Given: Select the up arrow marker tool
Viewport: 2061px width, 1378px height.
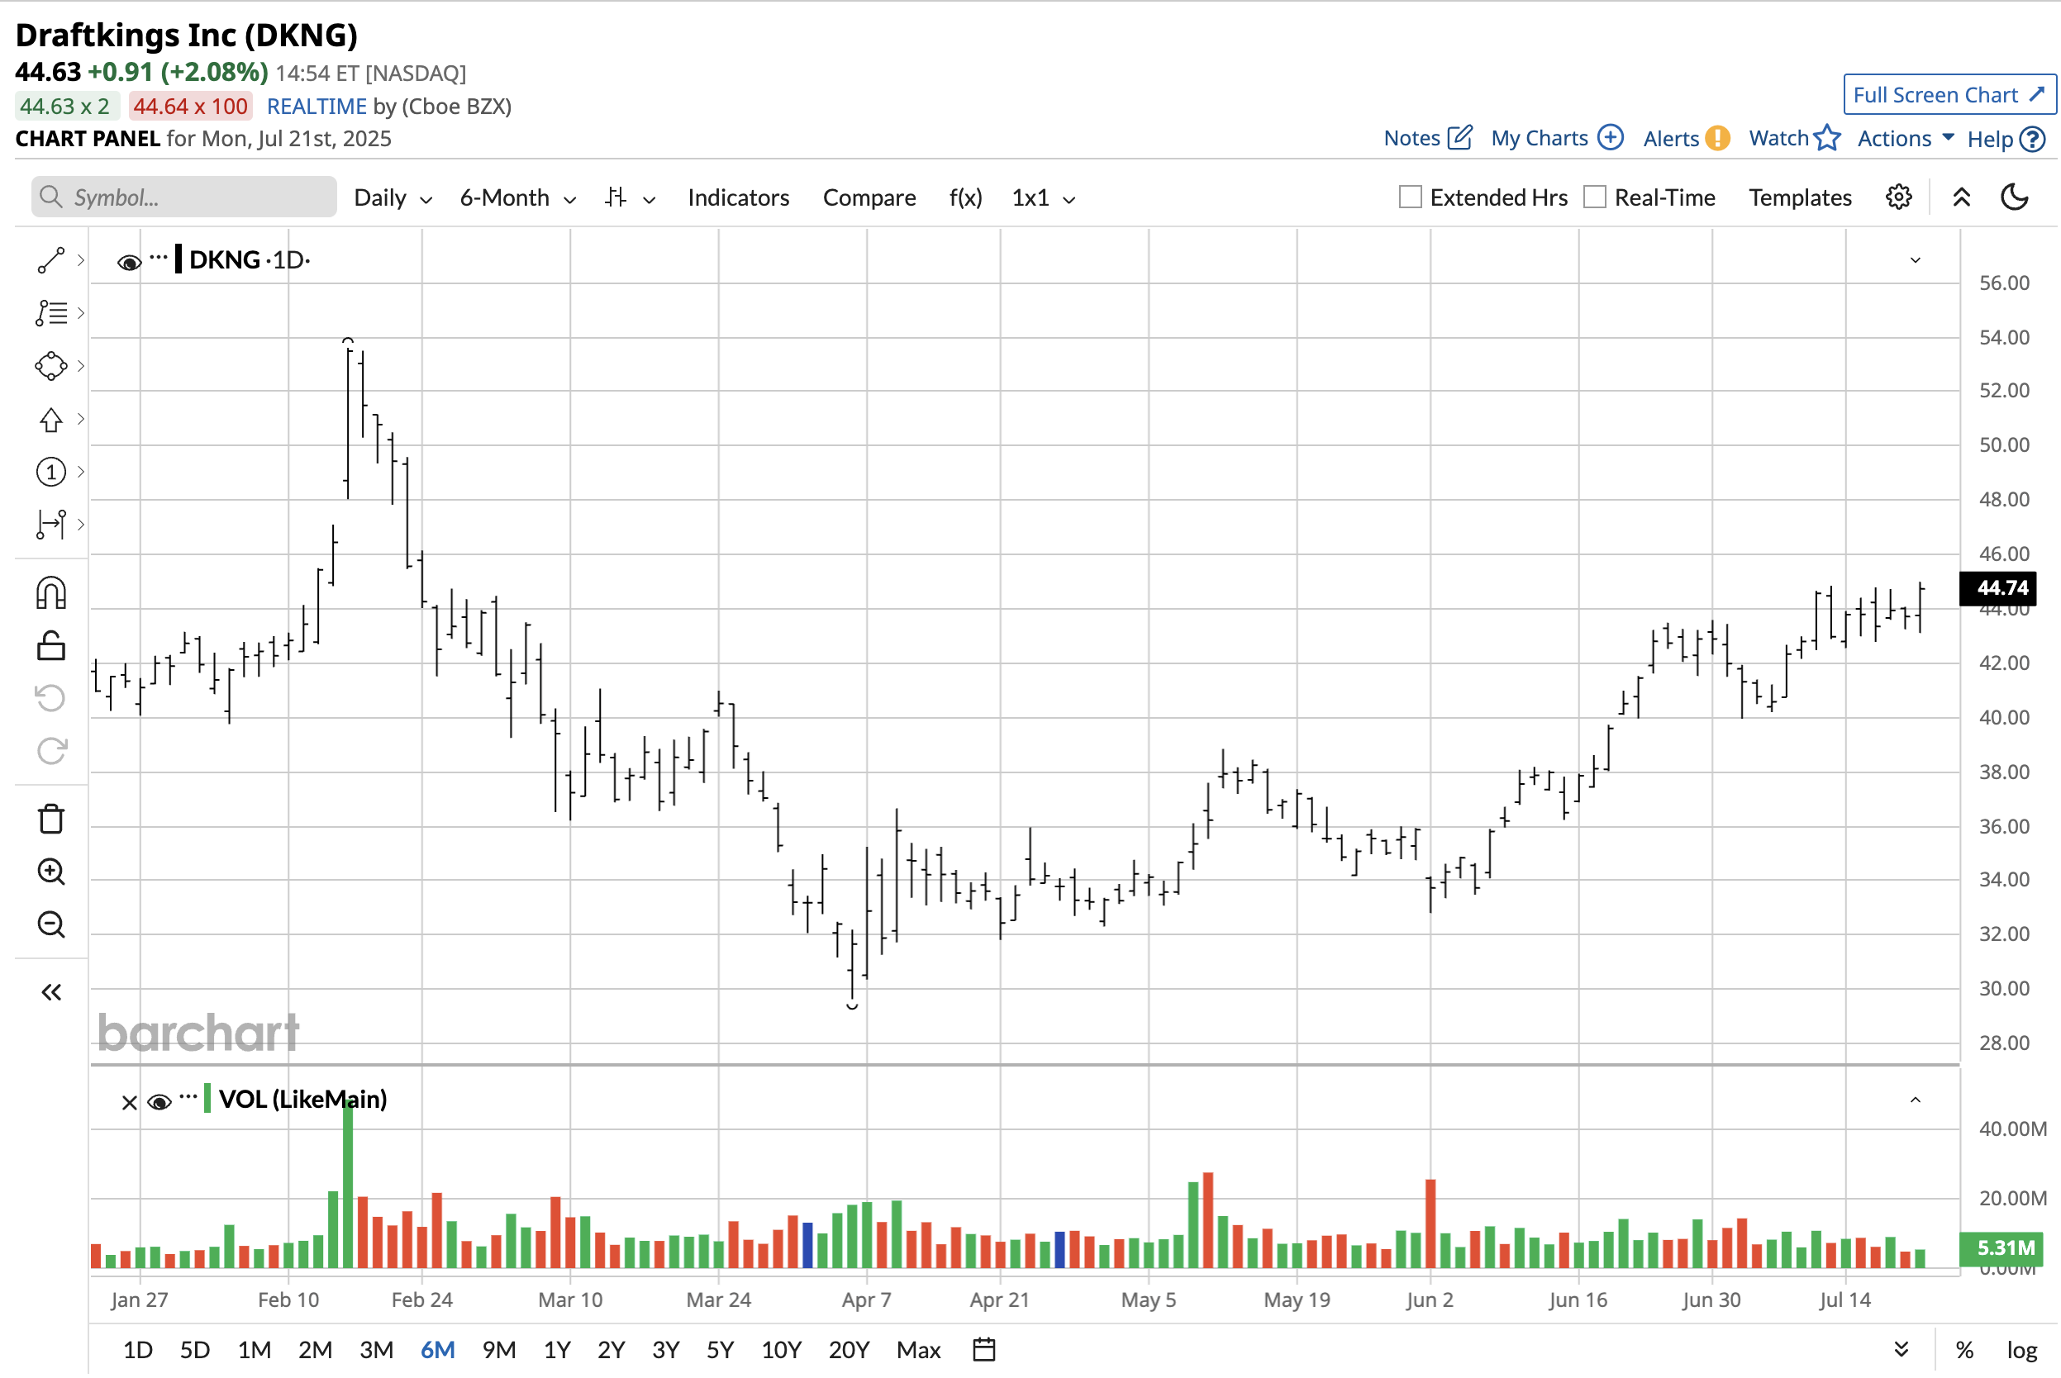Looking at the screenshot, I should coord(51,419).
